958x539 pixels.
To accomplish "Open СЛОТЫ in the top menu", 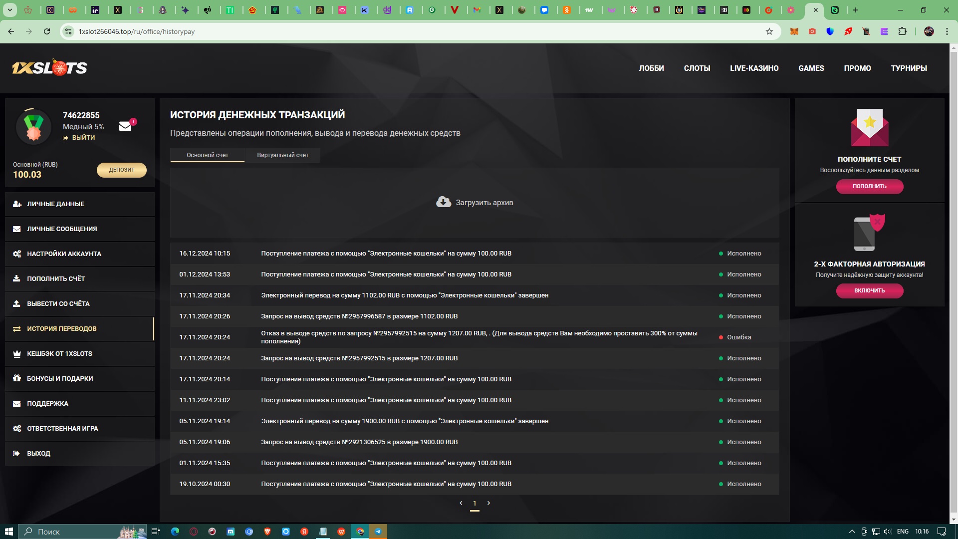I will (x=697, y=68).
